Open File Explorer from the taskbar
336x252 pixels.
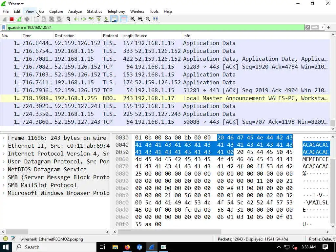pyautogui.click(x=115, y=247)
